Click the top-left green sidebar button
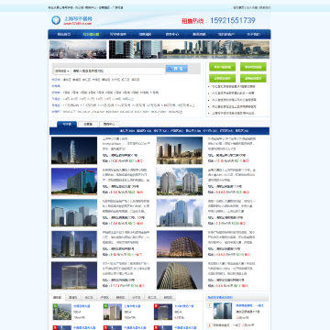Screen dimensions: 330x330 pyautogui.click(x=222, y=67)
